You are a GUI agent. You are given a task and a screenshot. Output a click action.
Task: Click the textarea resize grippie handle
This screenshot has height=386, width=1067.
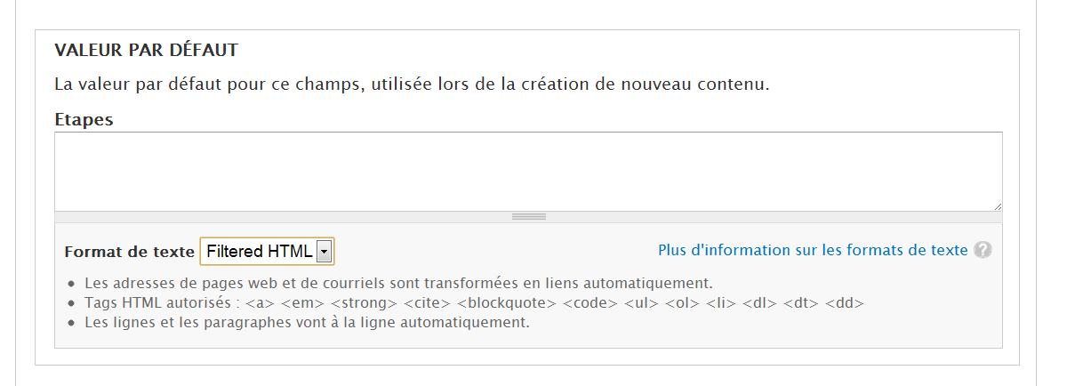point(528,216)
